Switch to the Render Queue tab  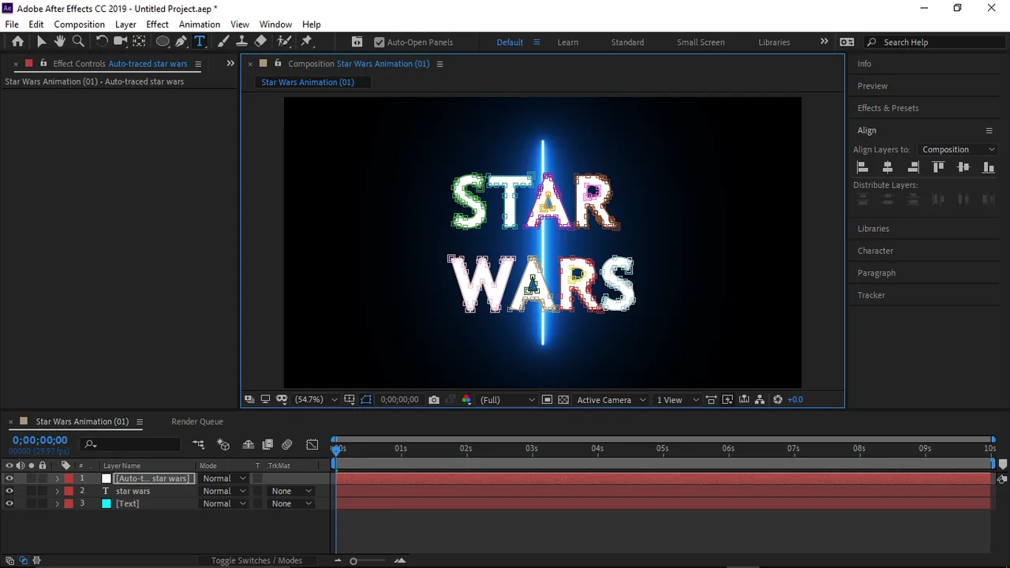point(197,421)
